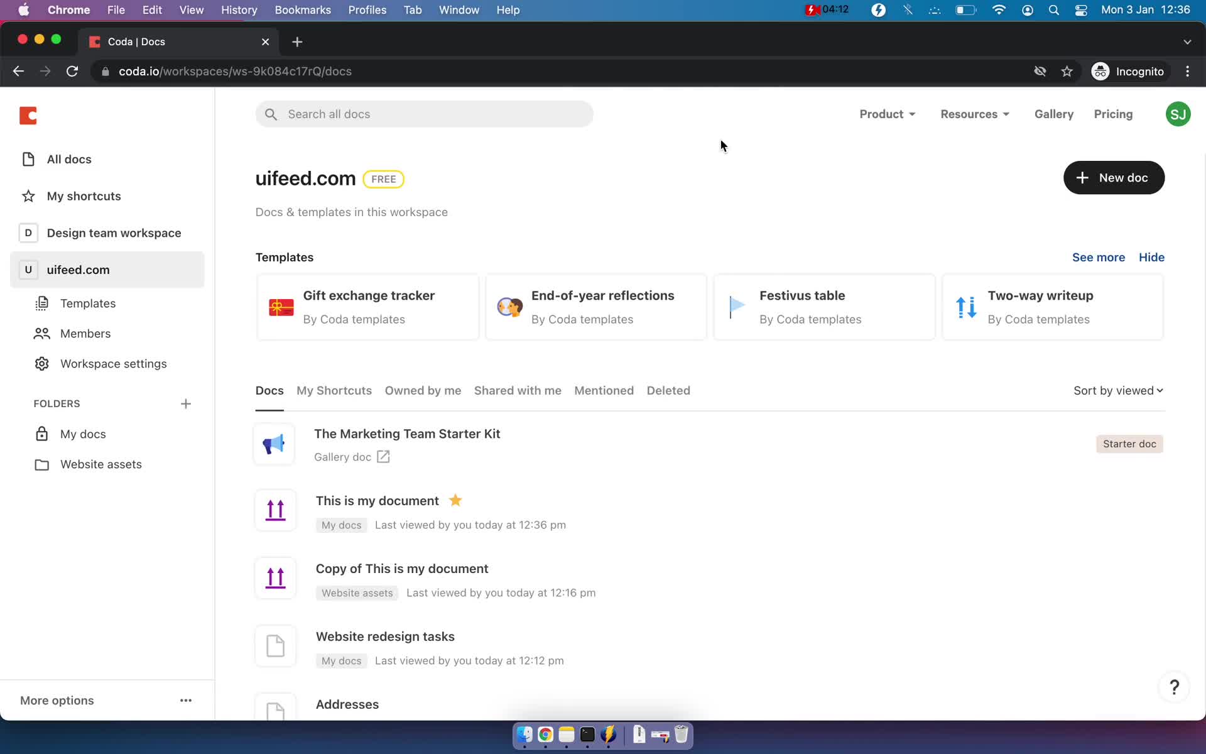The width and height of the screenshot is (1206, 754).
Task: Open History menu in menu bar
Action: tap(239, 10)
